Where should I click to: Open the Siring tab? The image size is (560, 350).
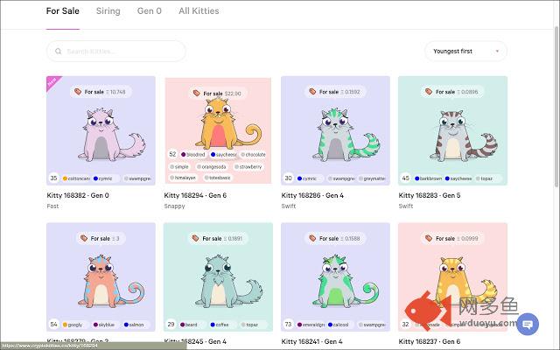click(x=108, y=11)
